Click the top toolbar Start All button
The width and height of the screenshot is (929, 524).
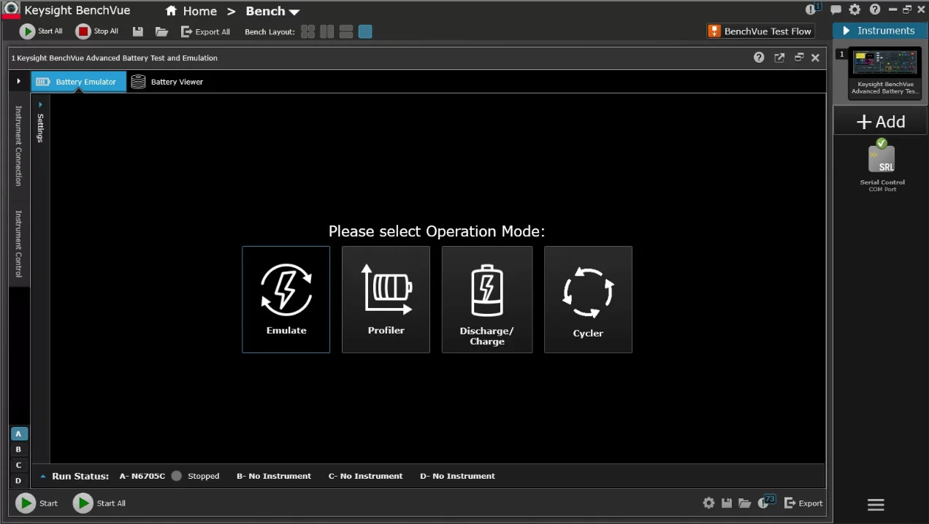pyautogui.click(x=41, y=31)
